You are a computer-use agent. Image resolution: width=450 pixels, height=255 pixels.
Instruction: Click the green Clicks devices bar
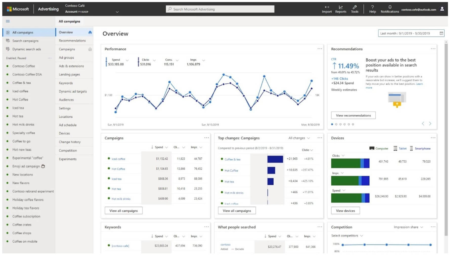[x=346, y=163]
